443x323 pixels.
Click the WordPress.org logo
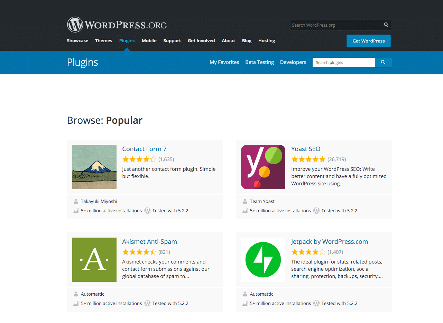point(117,24)
